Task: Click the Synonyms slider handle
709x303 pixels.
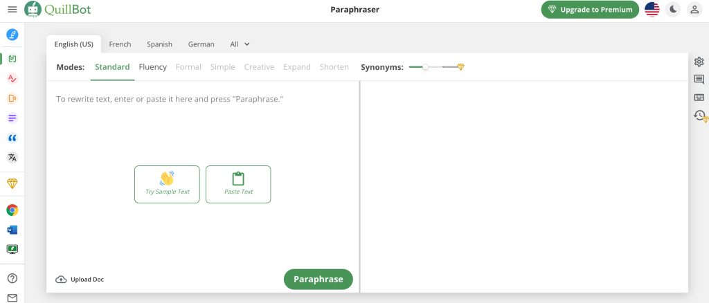Action: coord(425,67)
